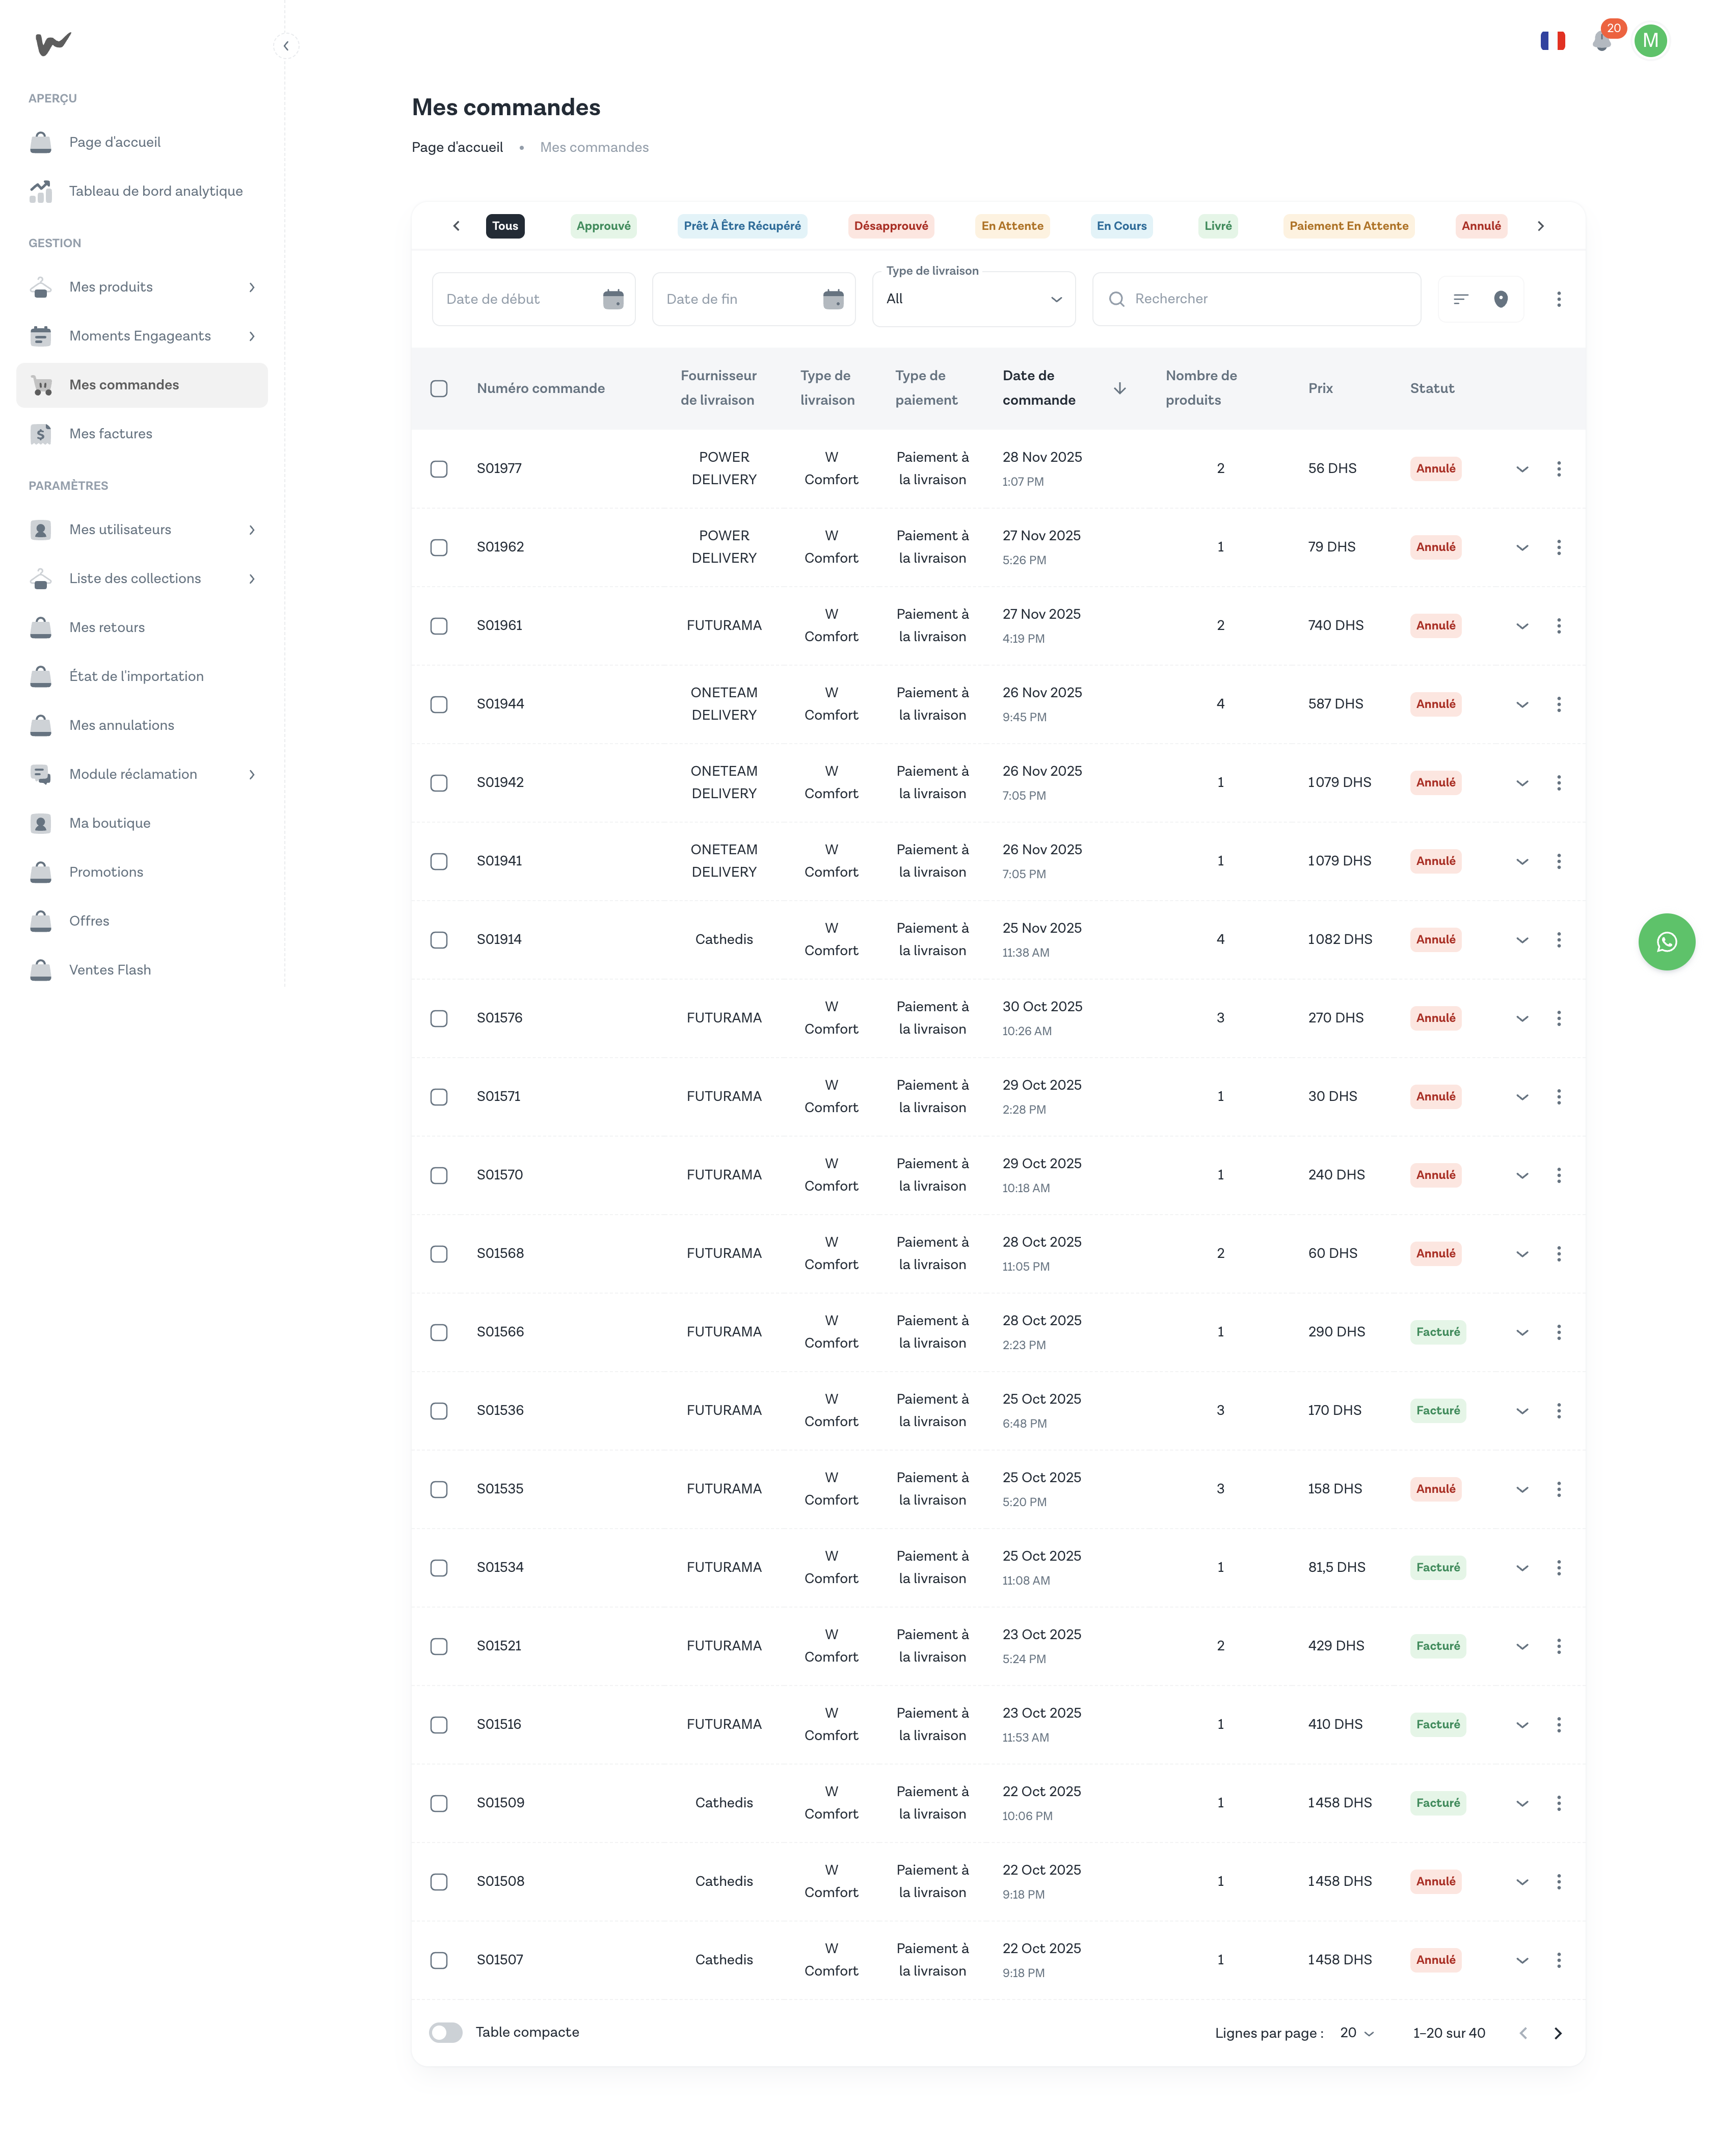Collapse the sidebar with the arrow icon
Viewport: 1712px width, 2156px height.
(x=286, y=46)
